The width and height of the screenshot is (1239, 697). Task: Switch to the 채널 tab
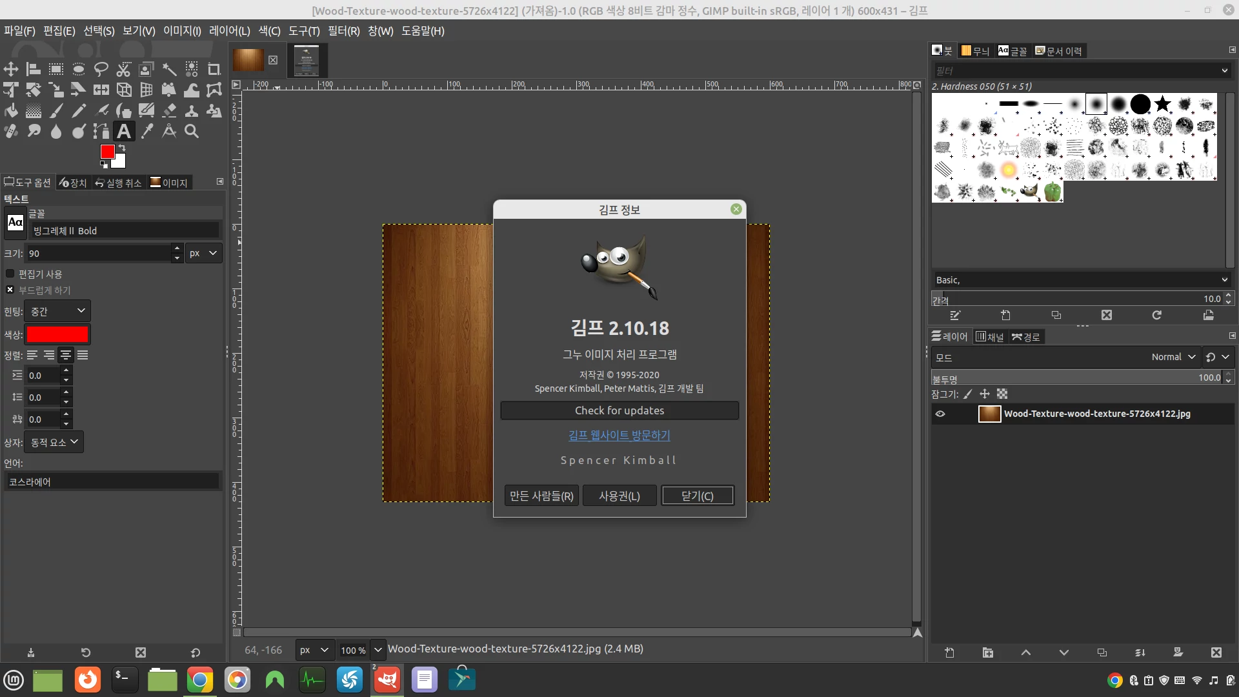(990, 337)
